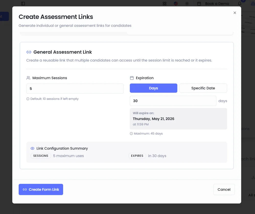
Task: Click the eye icon in Link Configuration Summary
Action: coord(32,148)
